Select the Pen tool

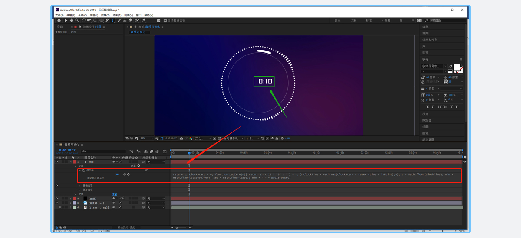pyautogui.click(x=107, y=20)
